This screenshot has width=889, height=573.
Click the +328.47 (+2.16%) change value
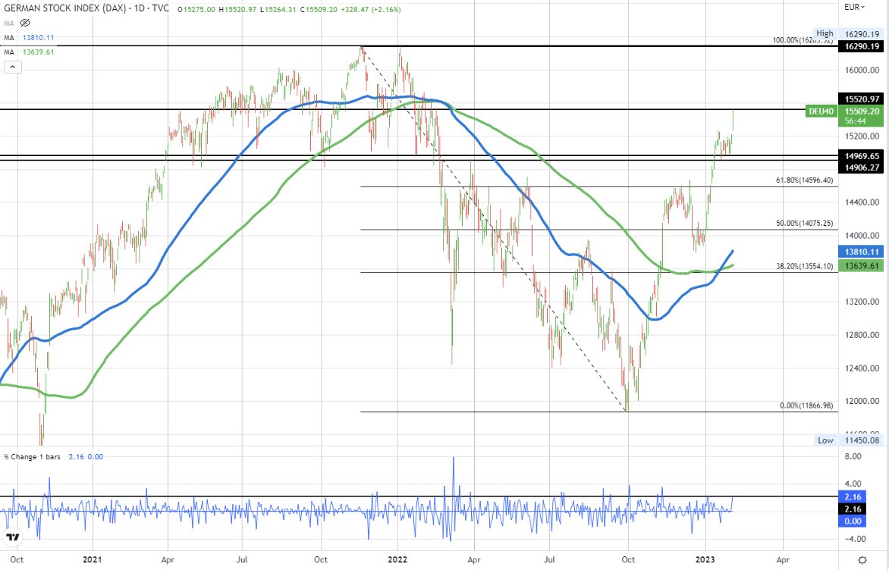tap(372, 10)
